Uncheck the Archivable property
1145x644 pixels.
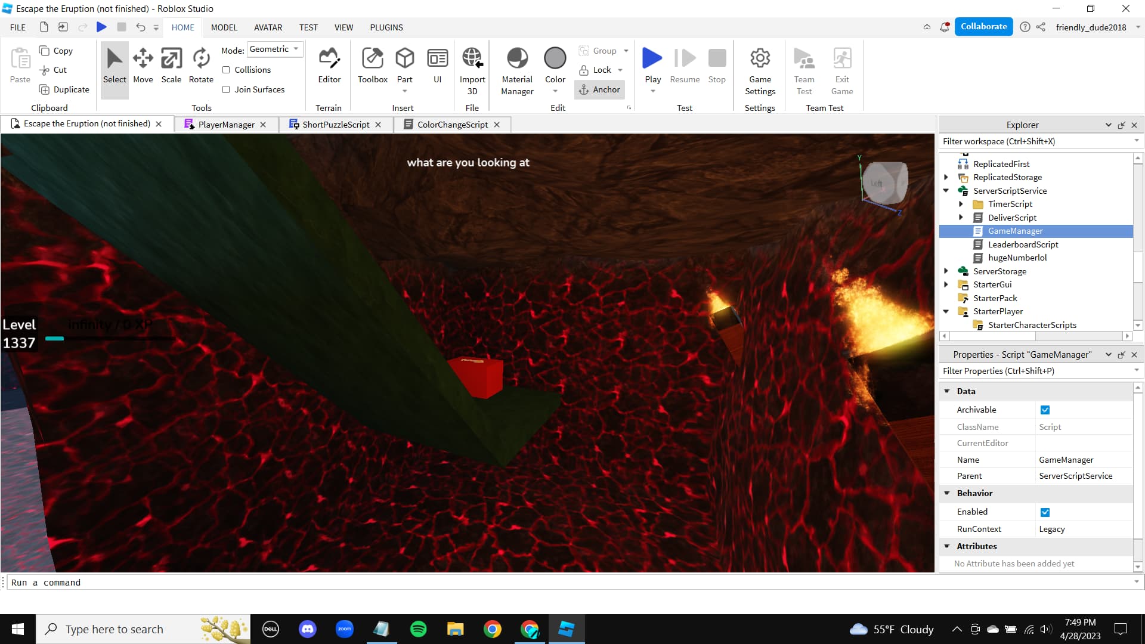1045,410
